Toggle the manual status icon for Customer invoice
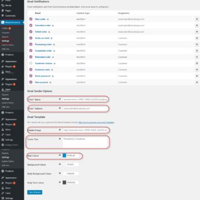This screenshot has width=200, height=200. [31, 63]
